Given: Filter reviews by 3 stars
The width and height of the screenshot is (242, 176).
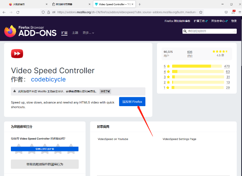Looking at the screenshot, I should pos(167,77).
